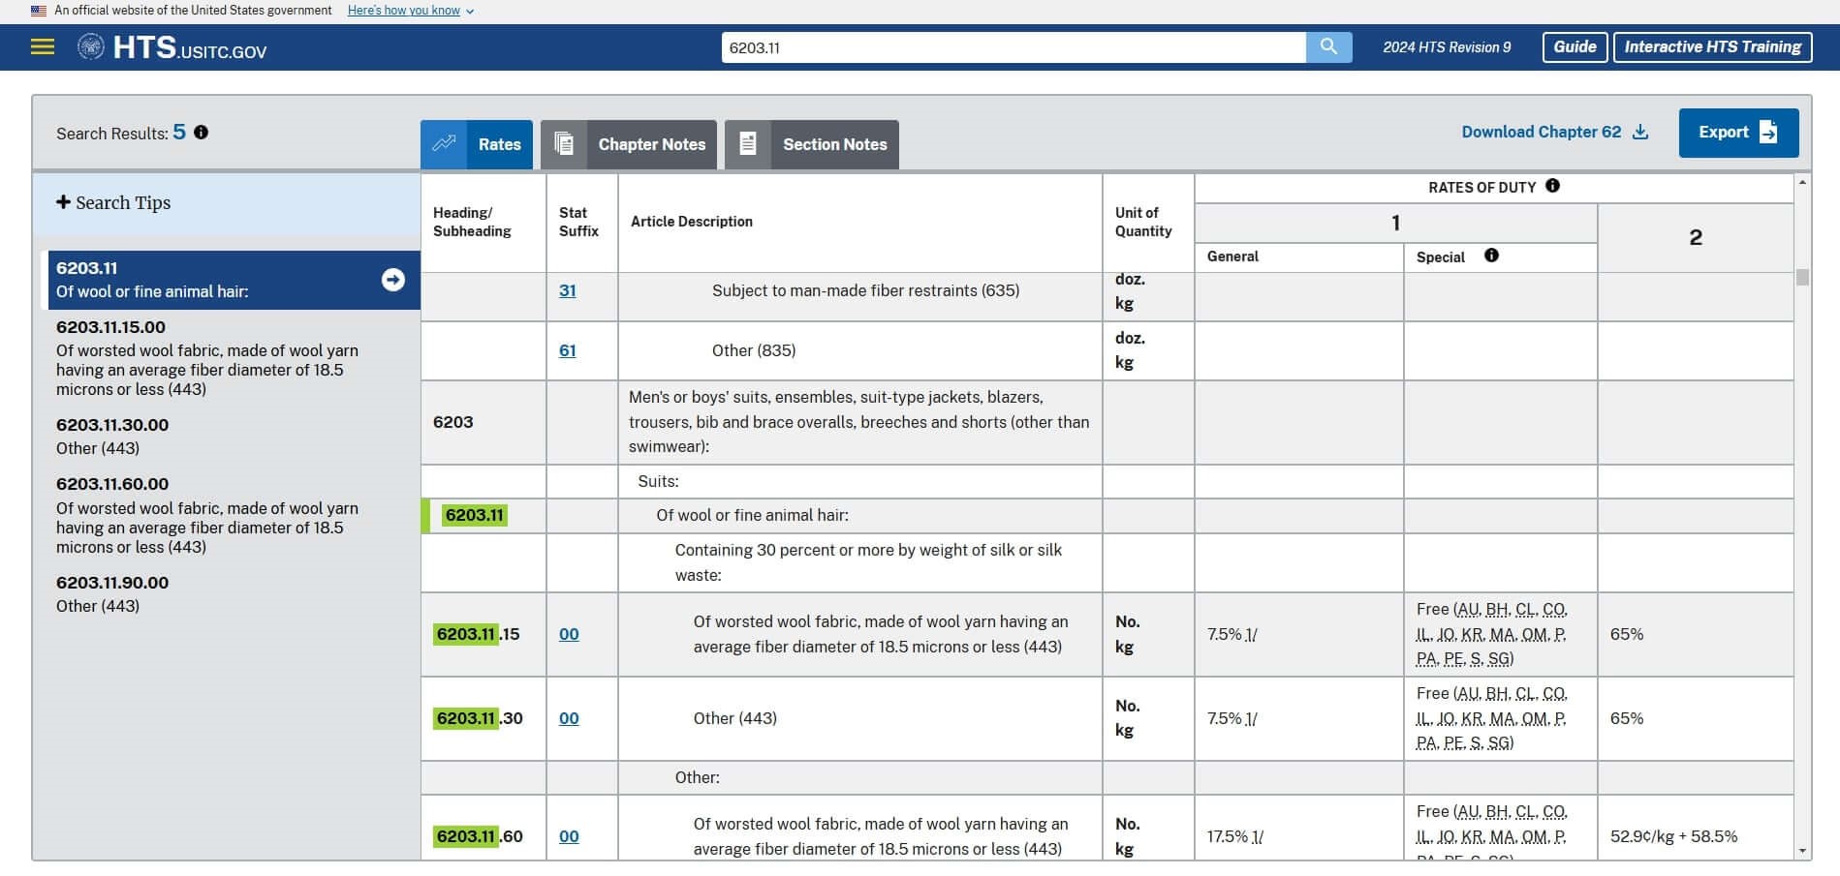Click the magnifier search button
This screenshot has width=1840, height=876.
pyautogui.click(x=1328, y=46)
